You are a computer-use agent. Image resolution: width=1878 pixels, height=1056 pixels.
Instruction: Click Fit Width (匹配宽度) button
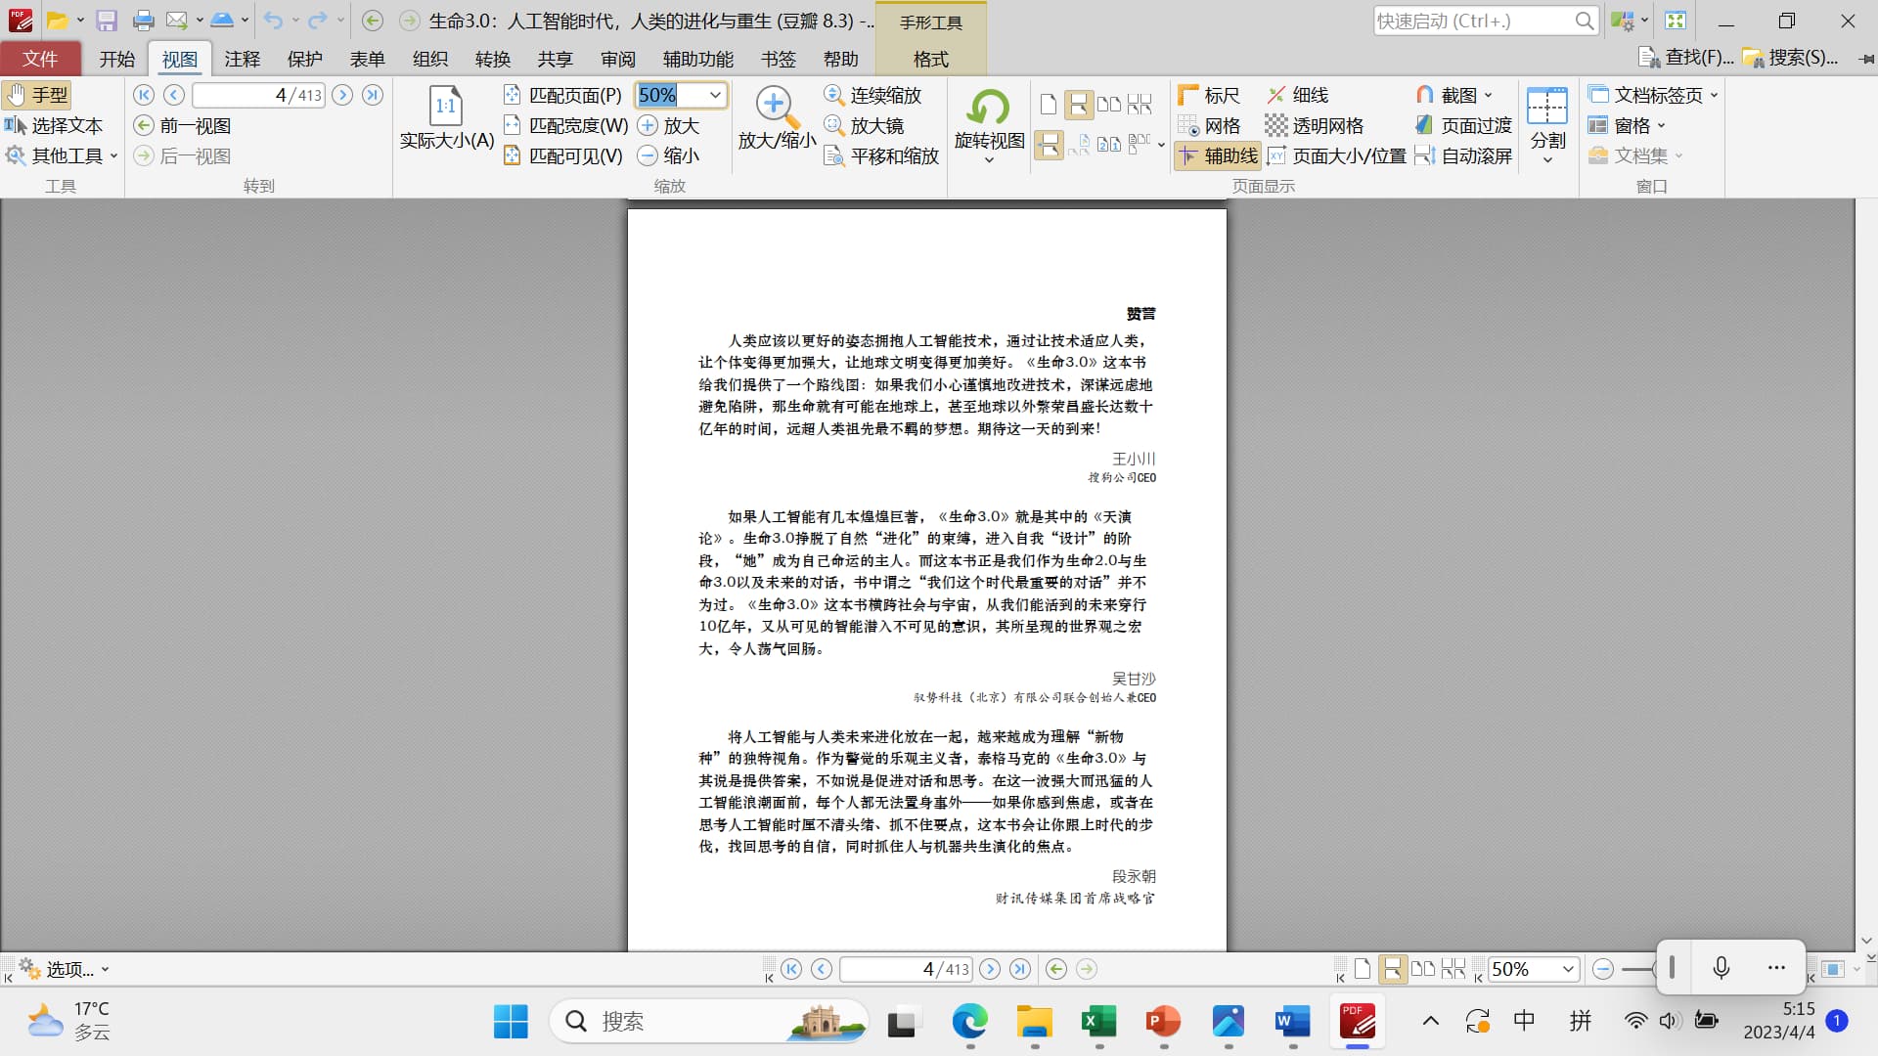565,125
